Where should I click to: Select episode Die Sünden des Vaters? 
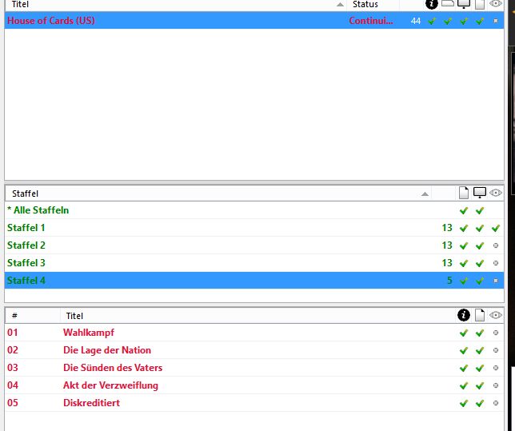click(x=254, y=368)
